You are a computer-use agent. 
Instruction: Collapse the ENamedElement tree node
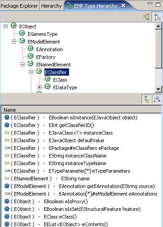(22, 65)
